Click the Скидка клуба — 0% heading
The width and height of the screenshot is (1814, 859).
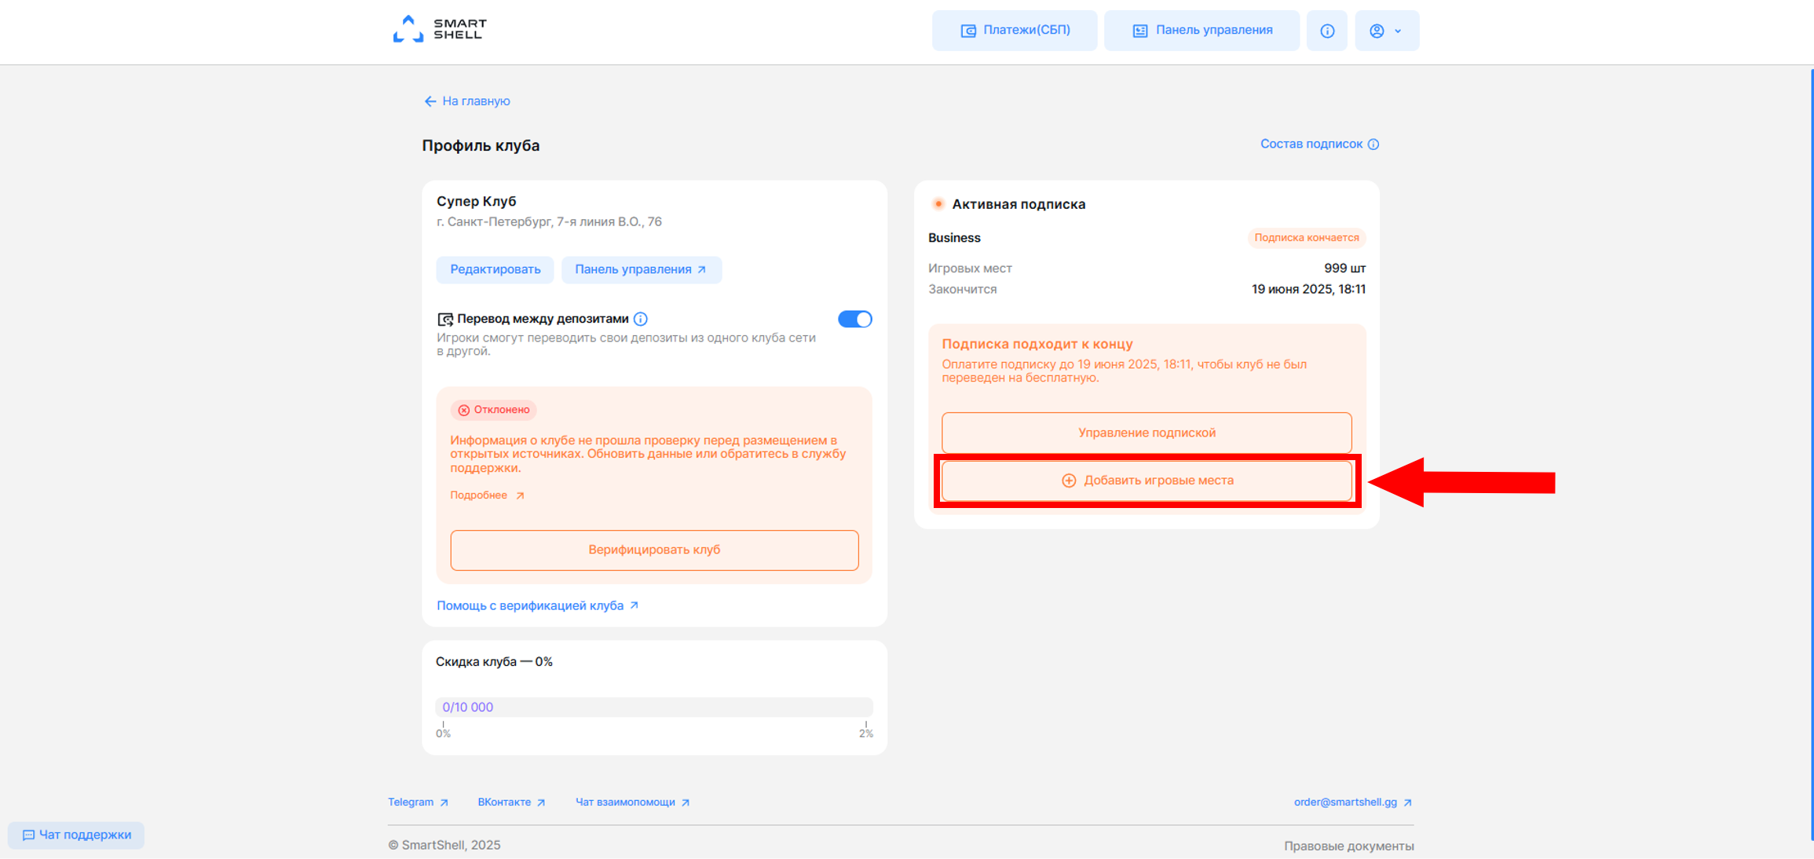pyautogui.click(x=494, y=662)
